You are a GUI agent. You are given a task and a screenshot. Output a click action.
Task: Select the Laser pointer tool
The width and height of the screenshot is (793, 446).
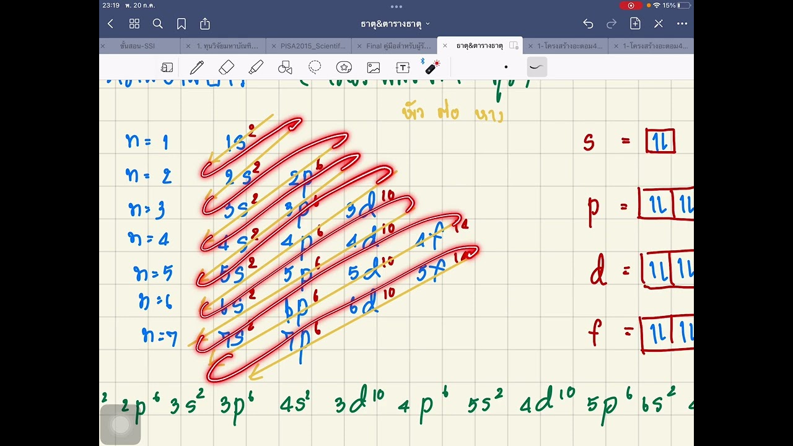pos(431,66)
